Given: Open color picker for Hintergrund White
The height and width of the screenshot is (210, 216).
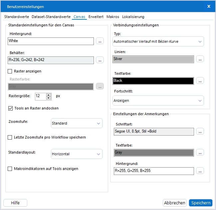Looking at the screenshot, I should tap(100, 41).
